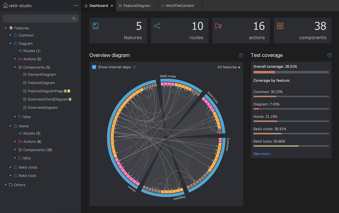Open help icon beside Overview diagram heading
The width and height of the screenshot is (339, 213).
(x=241, y=55)
